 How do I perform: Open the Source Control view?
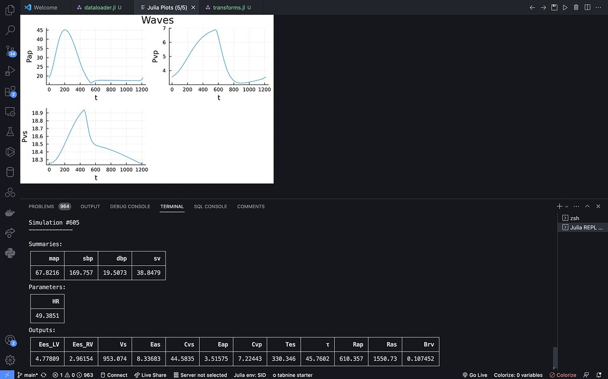coord(10,52)
